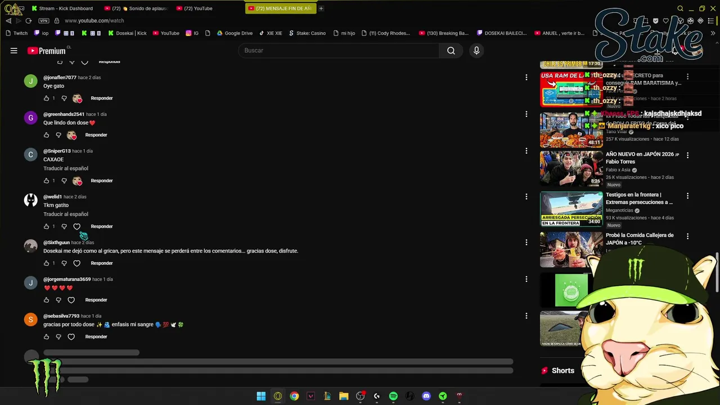Go to the YouTube Premium home logo

tap(47, 51)
